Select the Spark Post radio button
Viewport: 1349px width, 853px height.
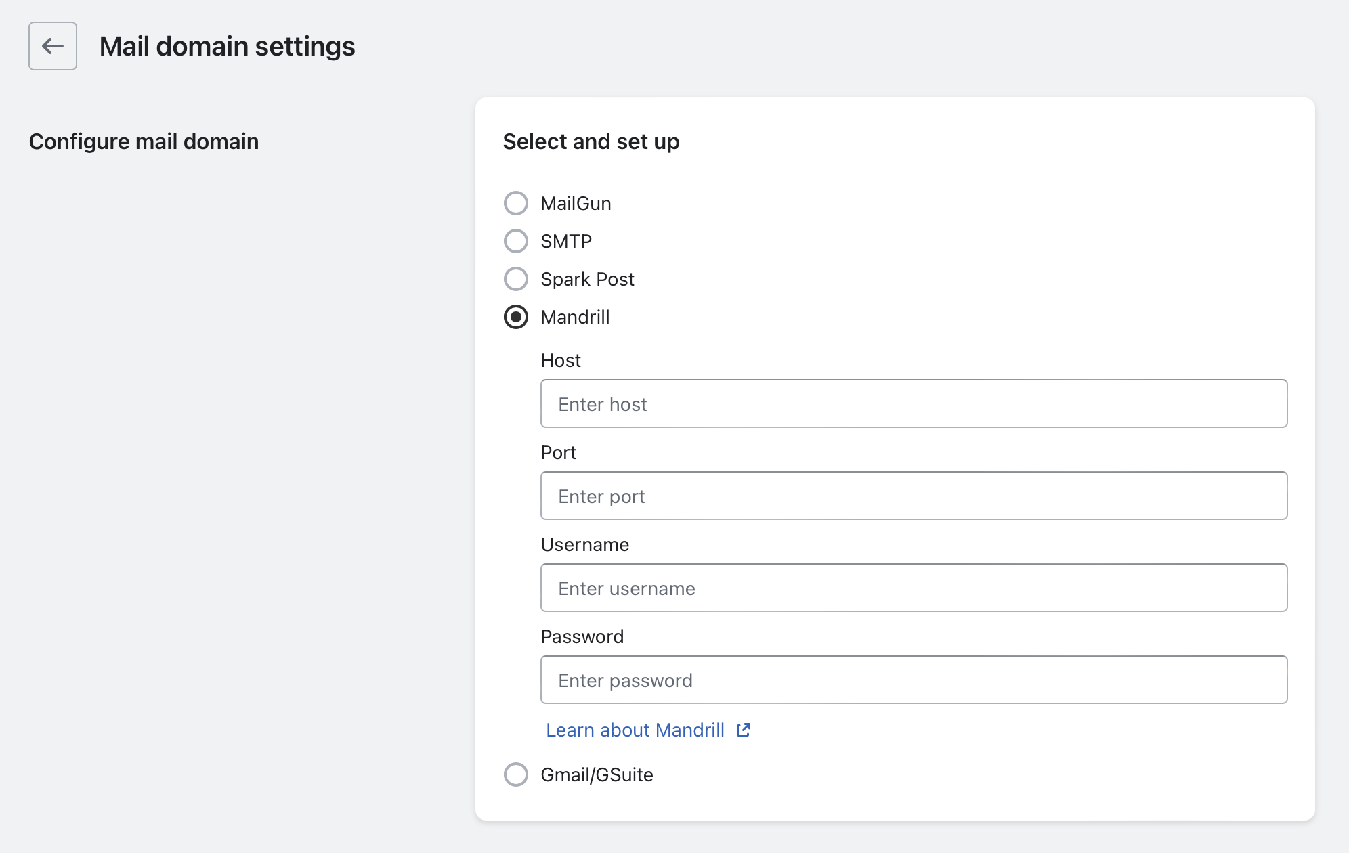[x=516, y=279]
